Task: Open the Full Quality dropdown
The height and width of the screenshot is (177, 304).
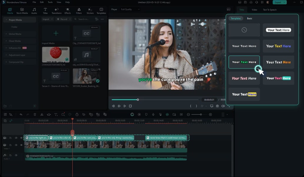Action: [x=130, y=9]
